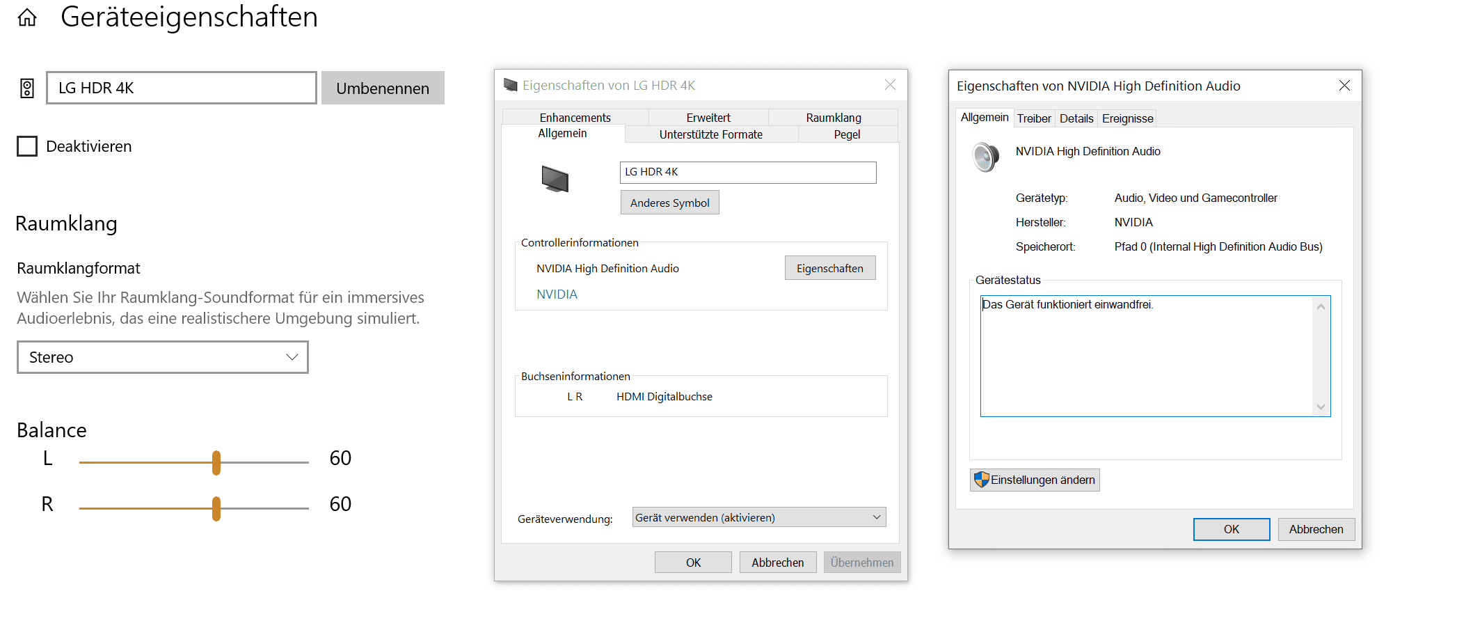
Task: Click the NVIDIA speaker device icon
Action: 986,157
